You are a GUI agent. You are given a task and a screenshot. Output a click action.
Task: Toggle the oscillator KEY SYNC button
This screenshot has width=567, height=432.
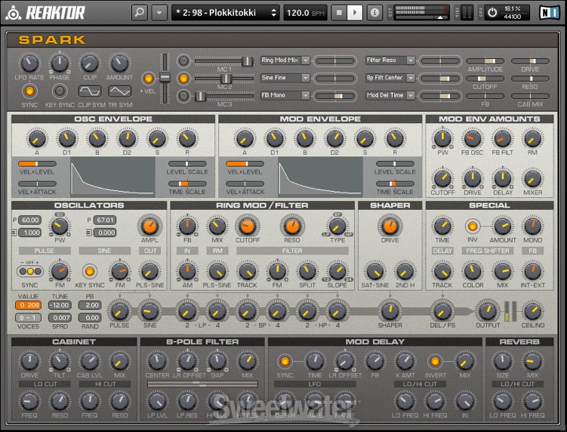[90, 271]
